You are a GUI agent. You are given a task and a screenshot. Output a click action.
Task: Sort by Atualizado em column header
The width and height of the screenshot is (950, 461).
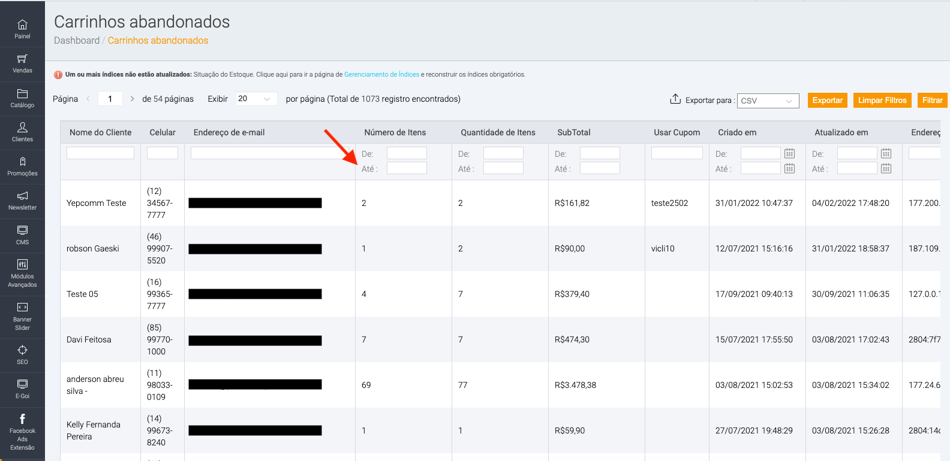841,132
